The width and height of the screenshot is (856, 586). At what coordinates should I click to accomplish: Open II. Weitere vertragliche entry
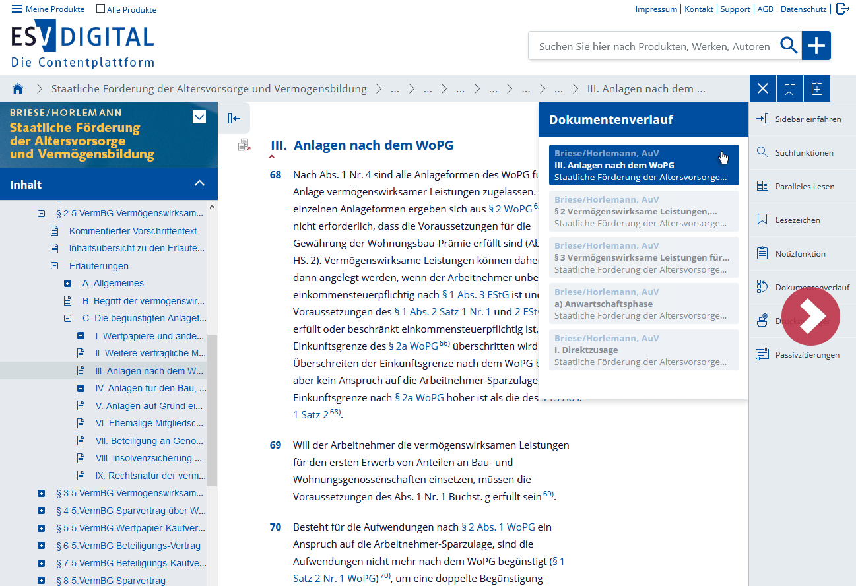click(150, 353)
